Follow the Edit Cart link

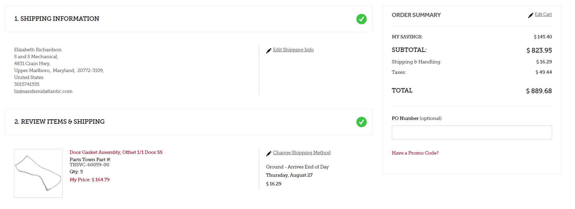click(x=543, y=15)
